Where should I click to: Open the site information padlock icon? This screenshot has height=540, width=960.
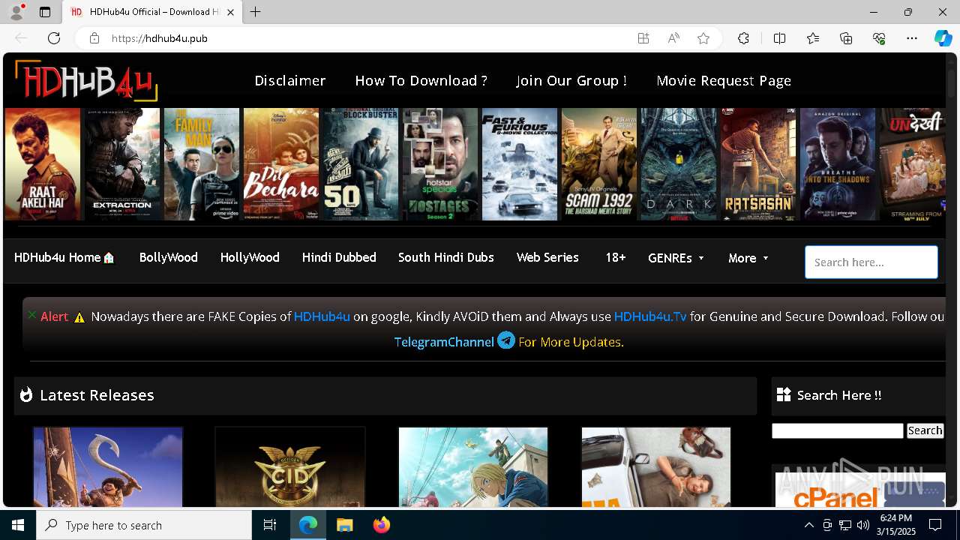[94, 38]
